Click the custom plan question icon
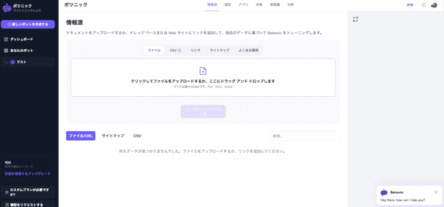Screen dimensions: 444x207 [x=7, y=192]
